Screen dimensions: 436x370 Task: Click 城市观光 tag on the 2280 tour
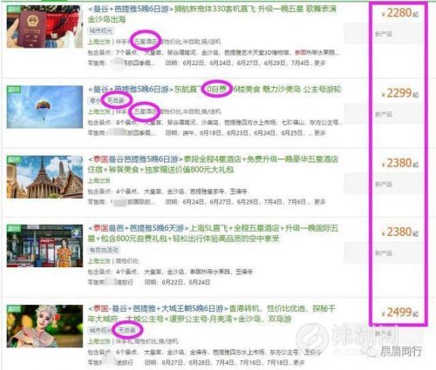101,30
